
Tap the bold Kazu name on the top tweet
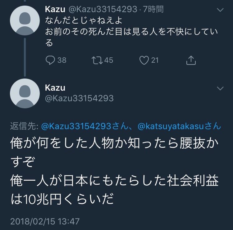click(x=54, y=10)
